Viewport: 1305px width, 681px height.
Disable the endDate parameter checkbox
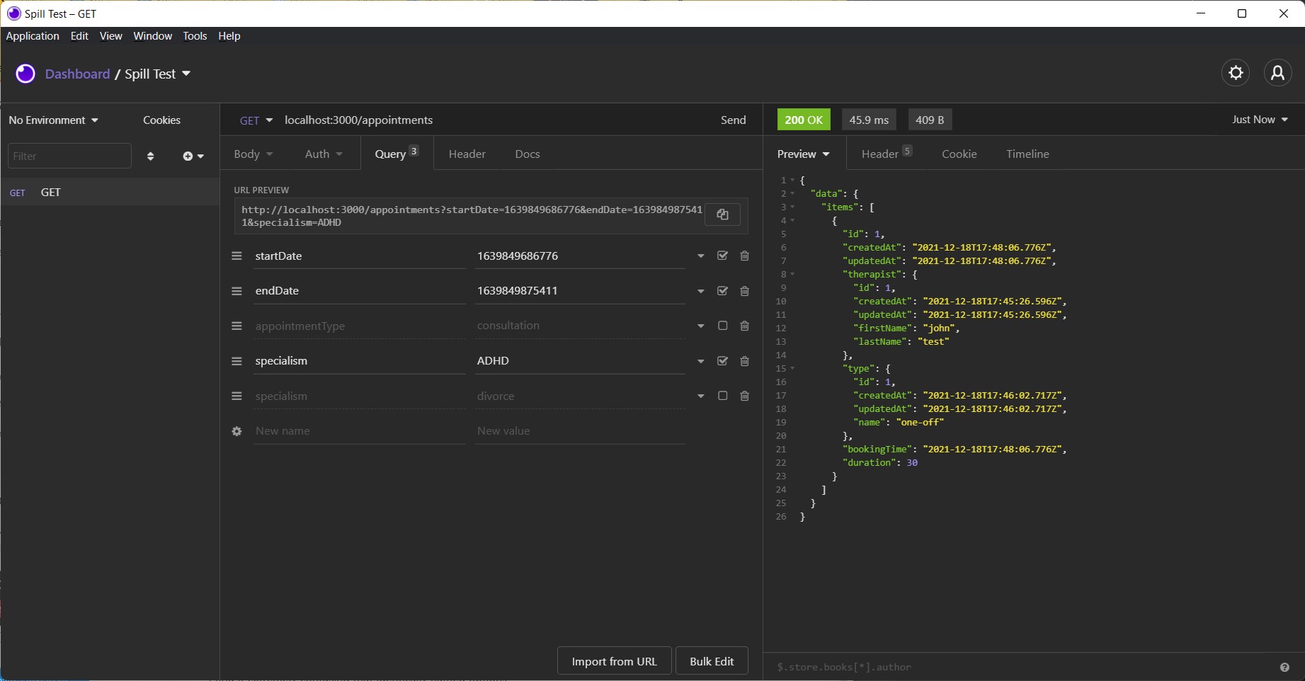coord(722,290)
